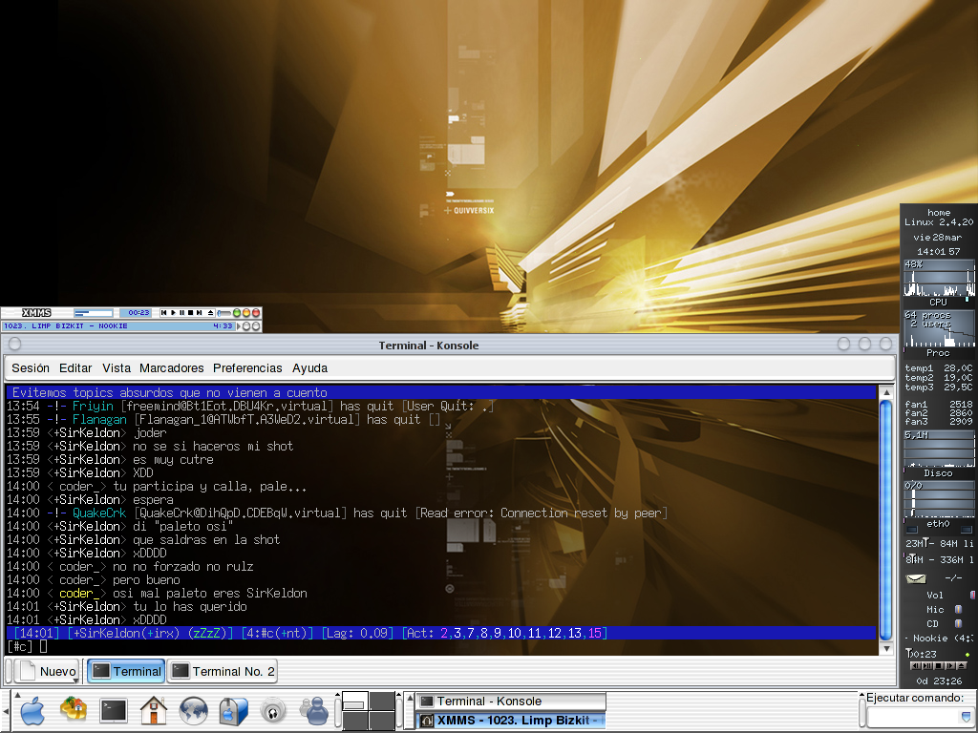
Task: Open the Sesión menu
Action: (31, 367)
